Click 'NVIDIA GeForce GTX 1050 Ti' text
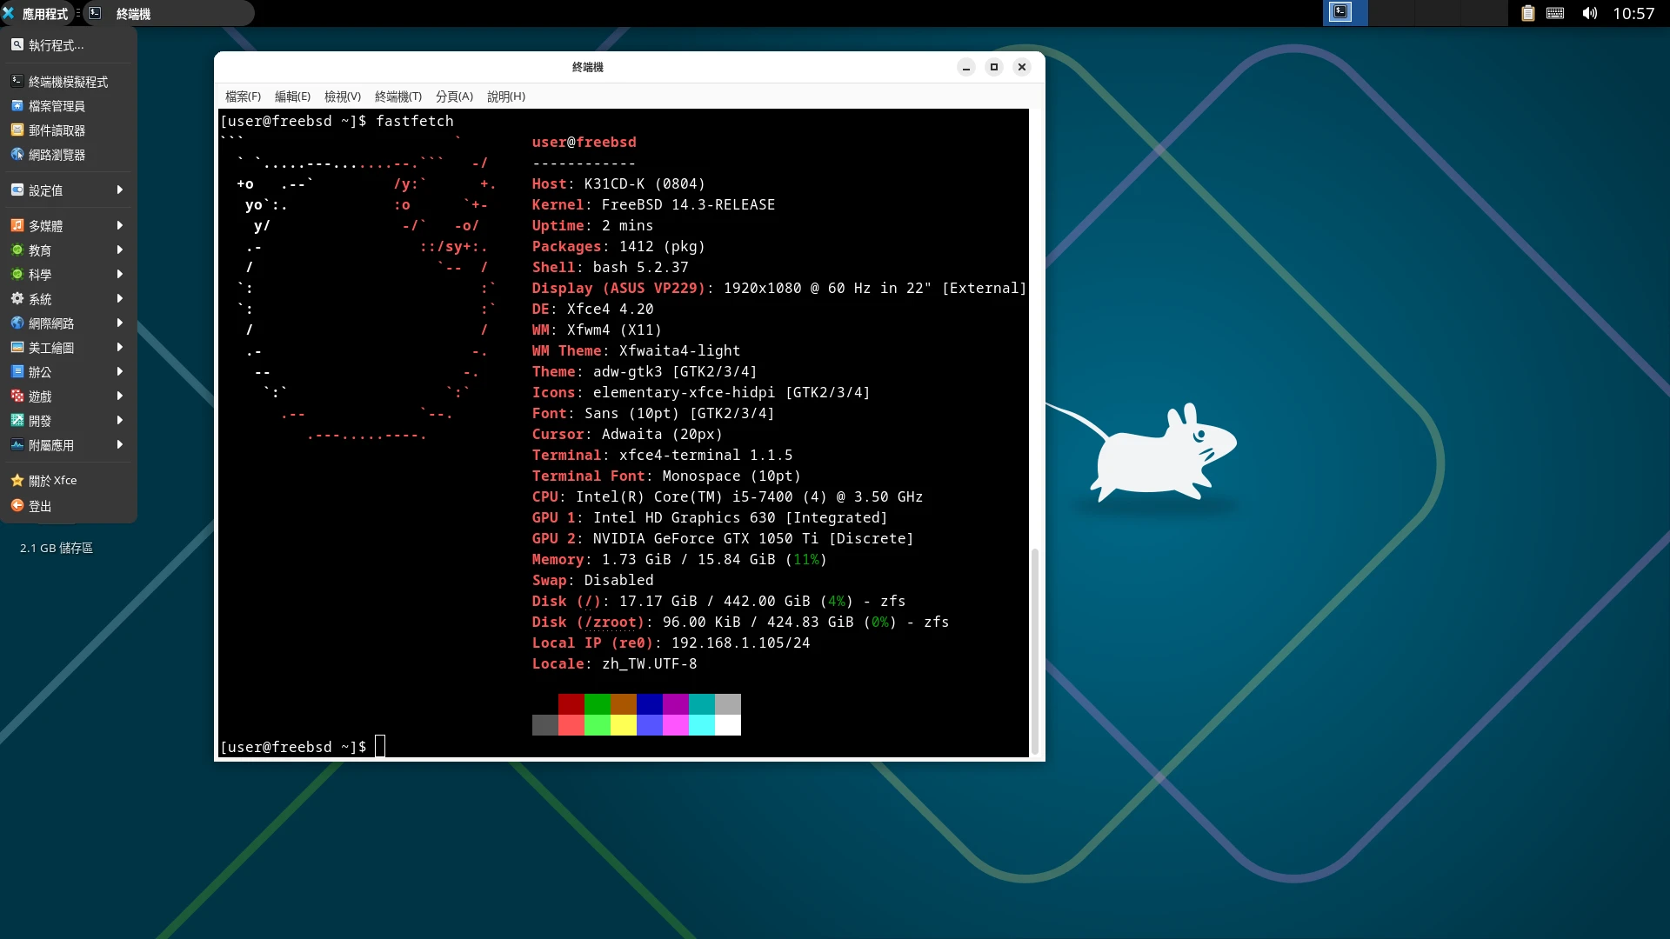1670x939 pixels. 705,538
